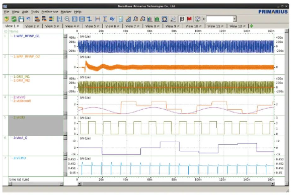Click the WRF_RFINP_G1 blue waveform
Viewport: 295px width, 195px height.
coord(176,46)
